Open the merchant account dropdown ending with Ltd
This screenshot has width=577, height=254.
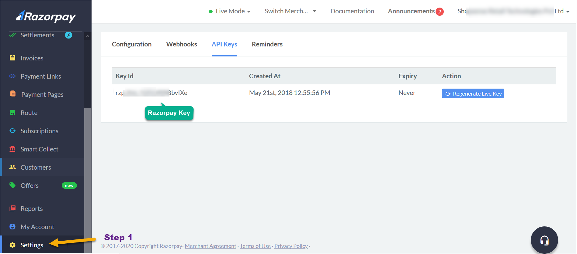pyautogui.click(x=513, y=11)
